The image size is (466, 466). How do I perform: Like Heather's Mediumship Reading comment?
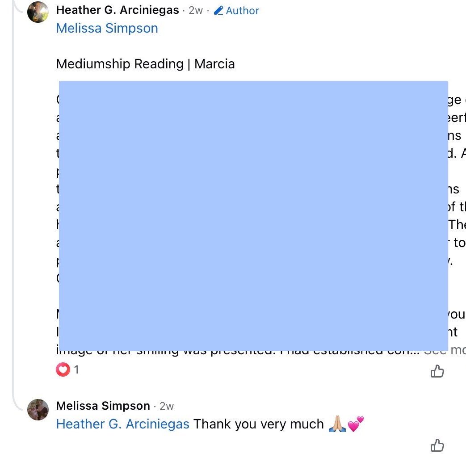click(x=437, y=371)
